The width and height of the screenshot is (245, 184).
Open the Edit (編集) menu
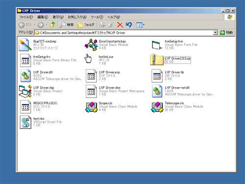click(x=43, y=17)
